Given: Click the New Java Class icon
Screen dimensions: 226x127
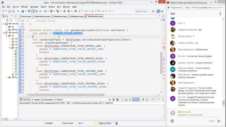Looking at the screenshot, I should pyautogui.click(x=69, y=11).
